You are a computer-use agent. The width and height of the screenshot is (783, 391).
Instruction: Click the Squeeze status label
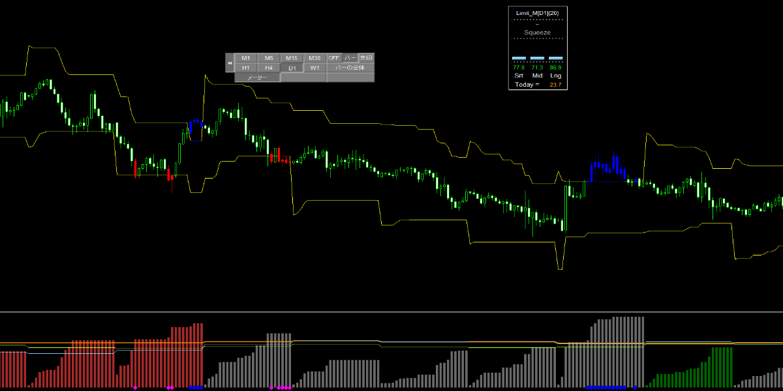click(x=537, y=32)
